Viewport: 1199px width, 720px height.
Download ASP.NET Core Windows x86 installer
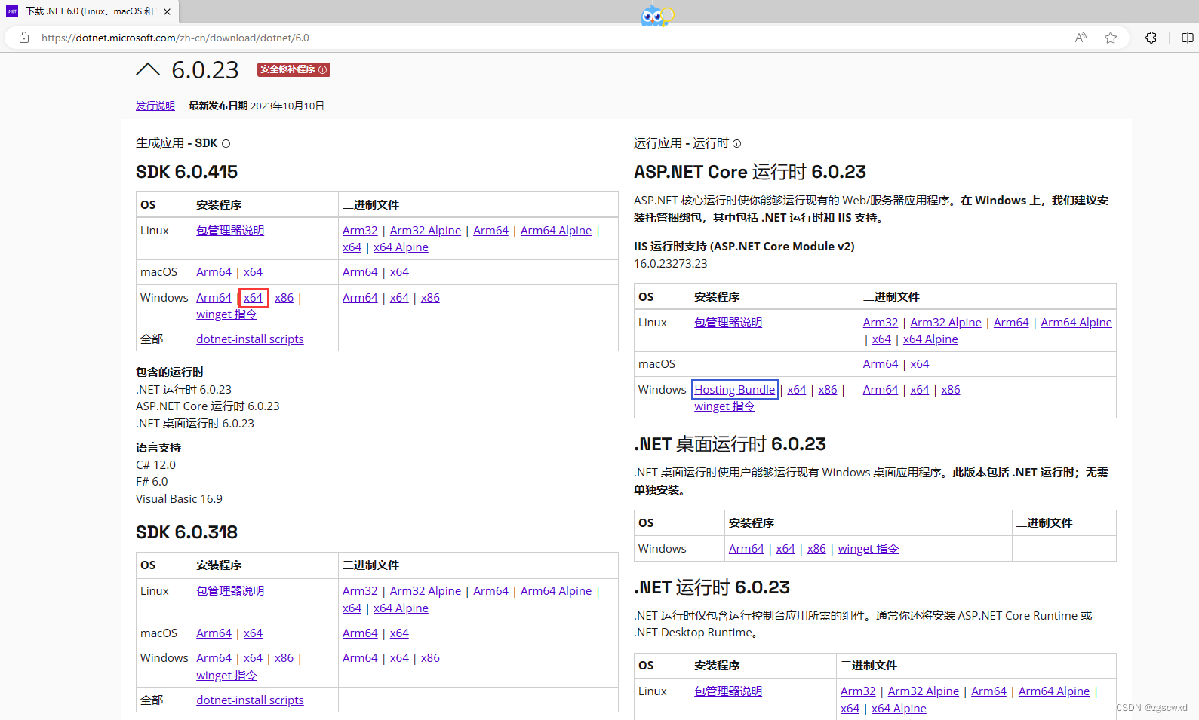coord(828,390)
